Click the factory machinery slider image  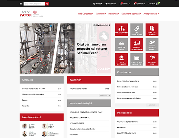point(47,48)
